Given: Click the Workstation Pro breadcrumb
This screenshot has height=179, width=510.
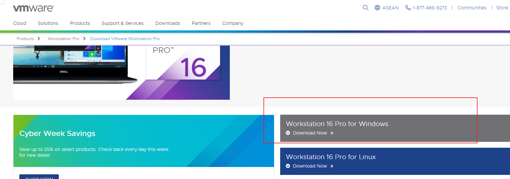Looking at the screenshot, I should pos(64,39).
